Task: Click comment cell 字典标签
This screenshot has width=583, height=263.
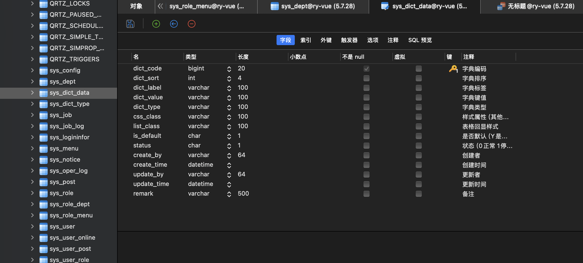Action: [474, 88]
